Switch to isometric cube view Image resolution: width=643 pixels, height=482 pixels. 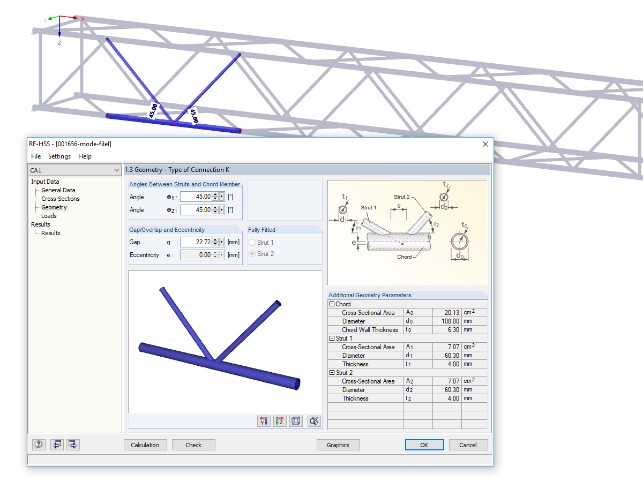pos(296,421)
